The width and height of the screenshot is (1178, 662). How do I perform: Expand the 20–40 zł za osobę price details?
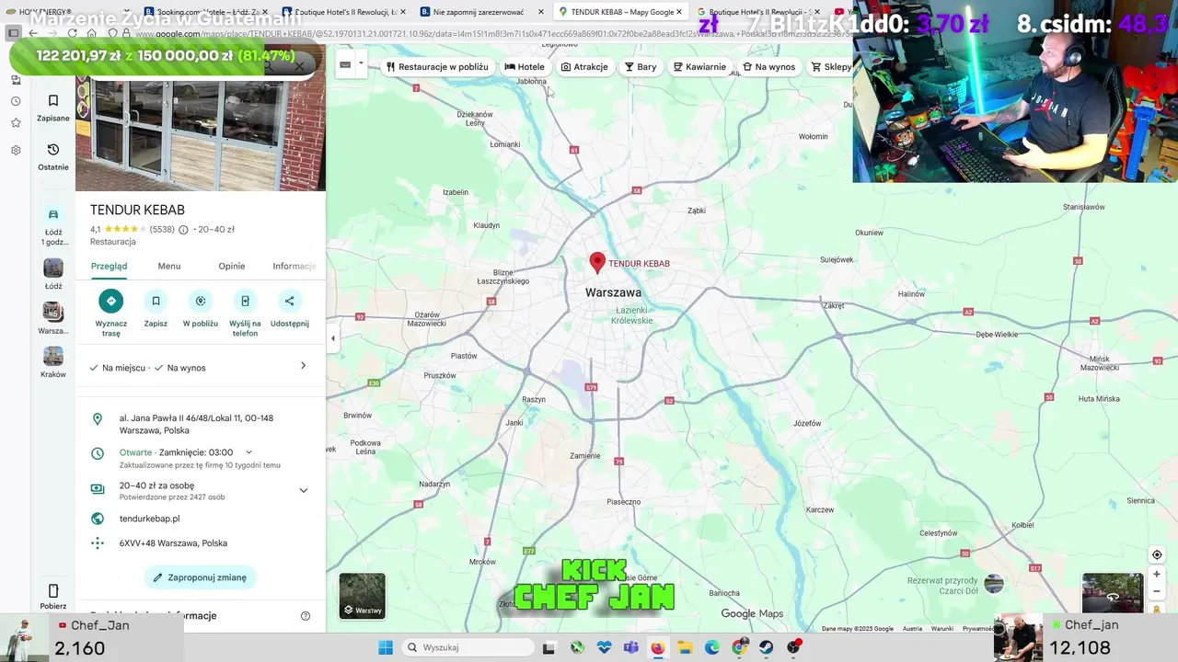click(303, 490)
